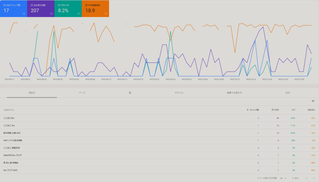Click sort arrow beside クリック数 header
Image resolution: width=319 pixels, height=182 pixels.
[248, 110]
